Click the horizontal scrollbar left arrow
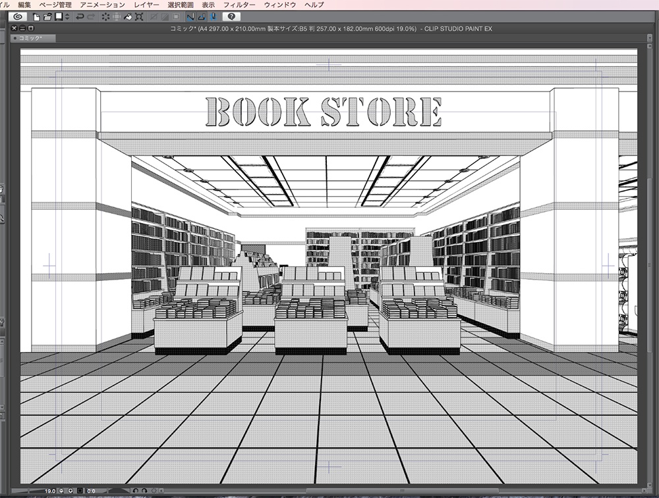 click(x=161, y=491)
